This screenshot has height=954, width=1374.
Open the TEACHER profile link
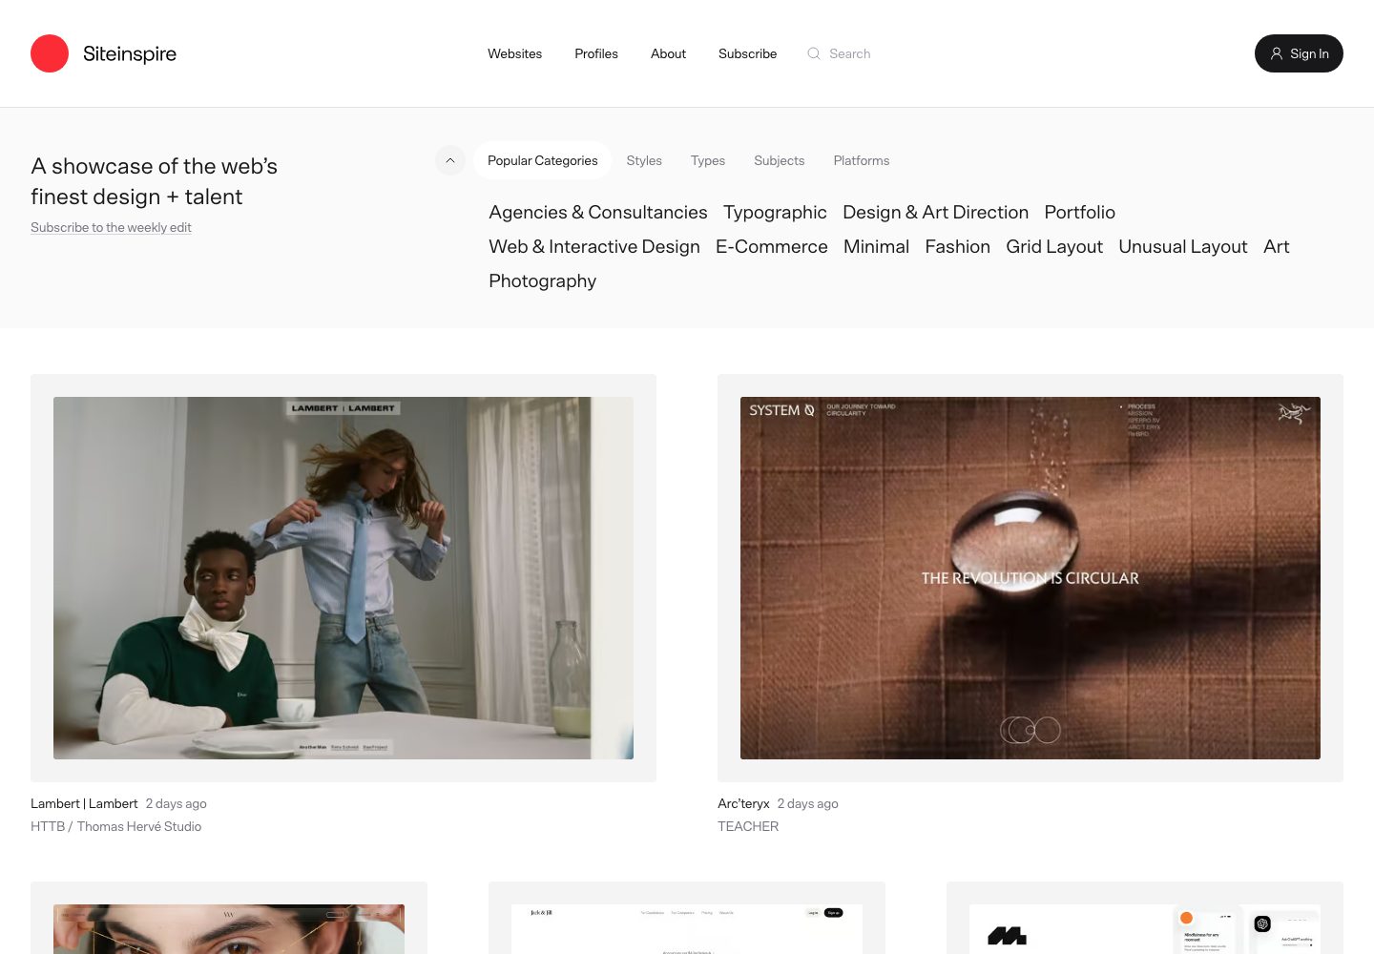pos(748,826)
